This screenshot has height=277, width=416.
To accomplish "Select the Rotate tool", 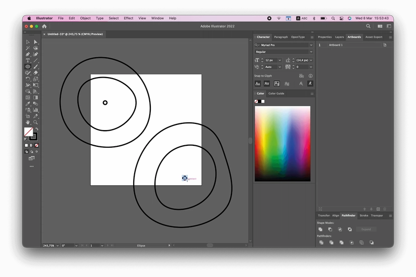I will point(28,79).
